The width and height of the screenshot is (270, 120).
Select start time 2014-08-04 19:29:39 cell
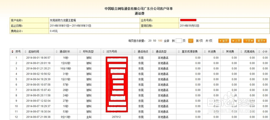click(38, 79)
